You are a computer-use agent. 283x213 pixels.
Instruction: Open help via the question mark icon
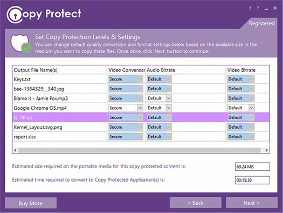(x=258, y=8)
